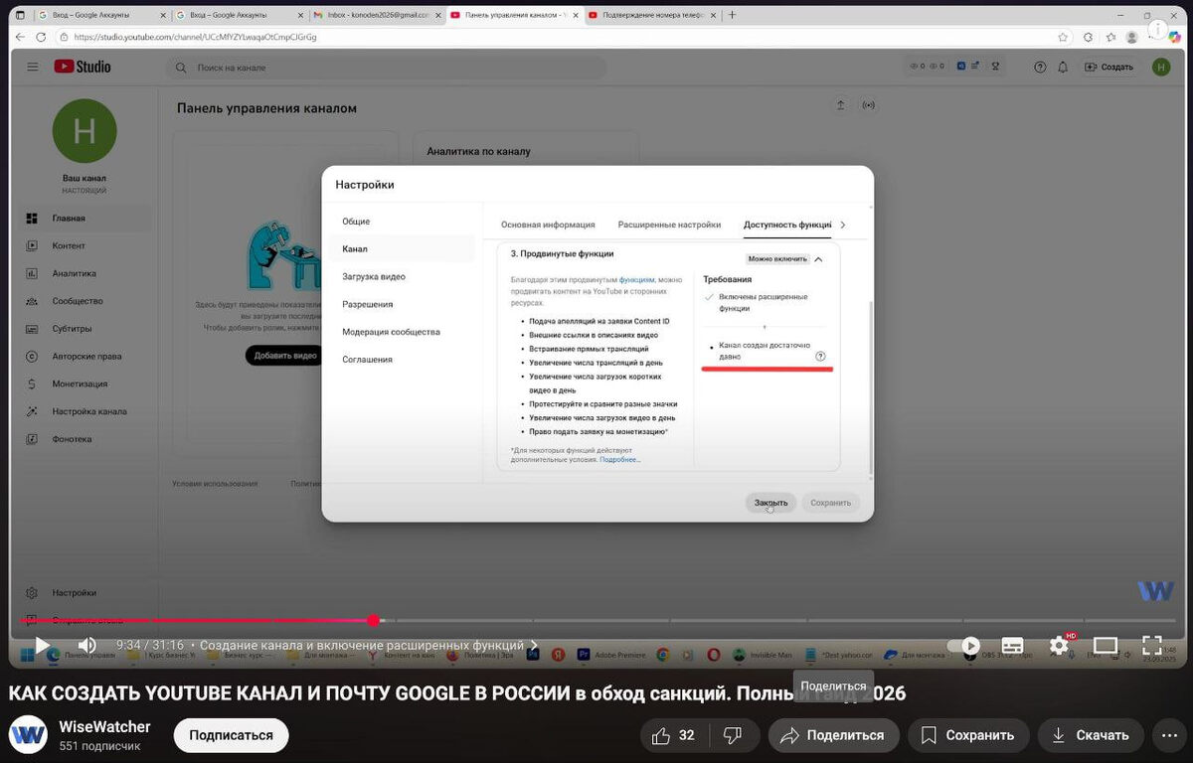The image size is (1193, 763).
Task: Open a new browser tab with plus
Action: pos(733,15)
